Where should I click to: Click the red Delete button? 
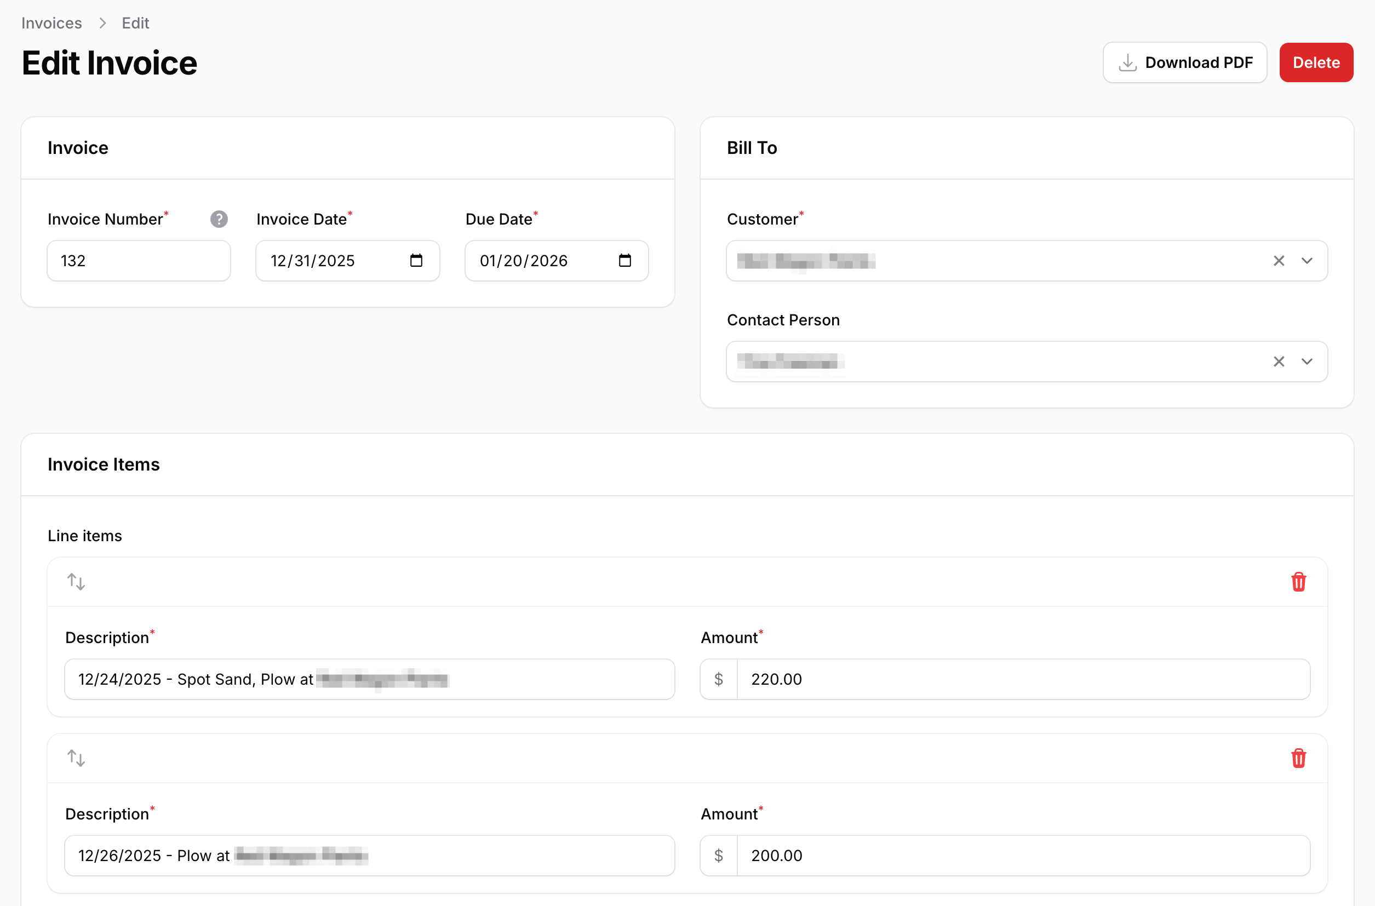click(1315, 62)
